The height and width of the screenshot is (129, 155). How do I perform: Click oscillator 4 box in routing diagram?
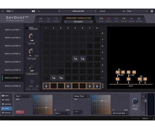(x=129, y=79)
